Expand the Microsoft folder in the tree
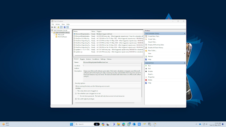226x127 pixels. (54, 35)
